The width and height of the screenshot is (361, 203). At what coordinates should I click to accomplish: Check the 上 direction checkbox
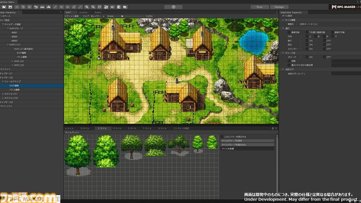pos(307,36)
